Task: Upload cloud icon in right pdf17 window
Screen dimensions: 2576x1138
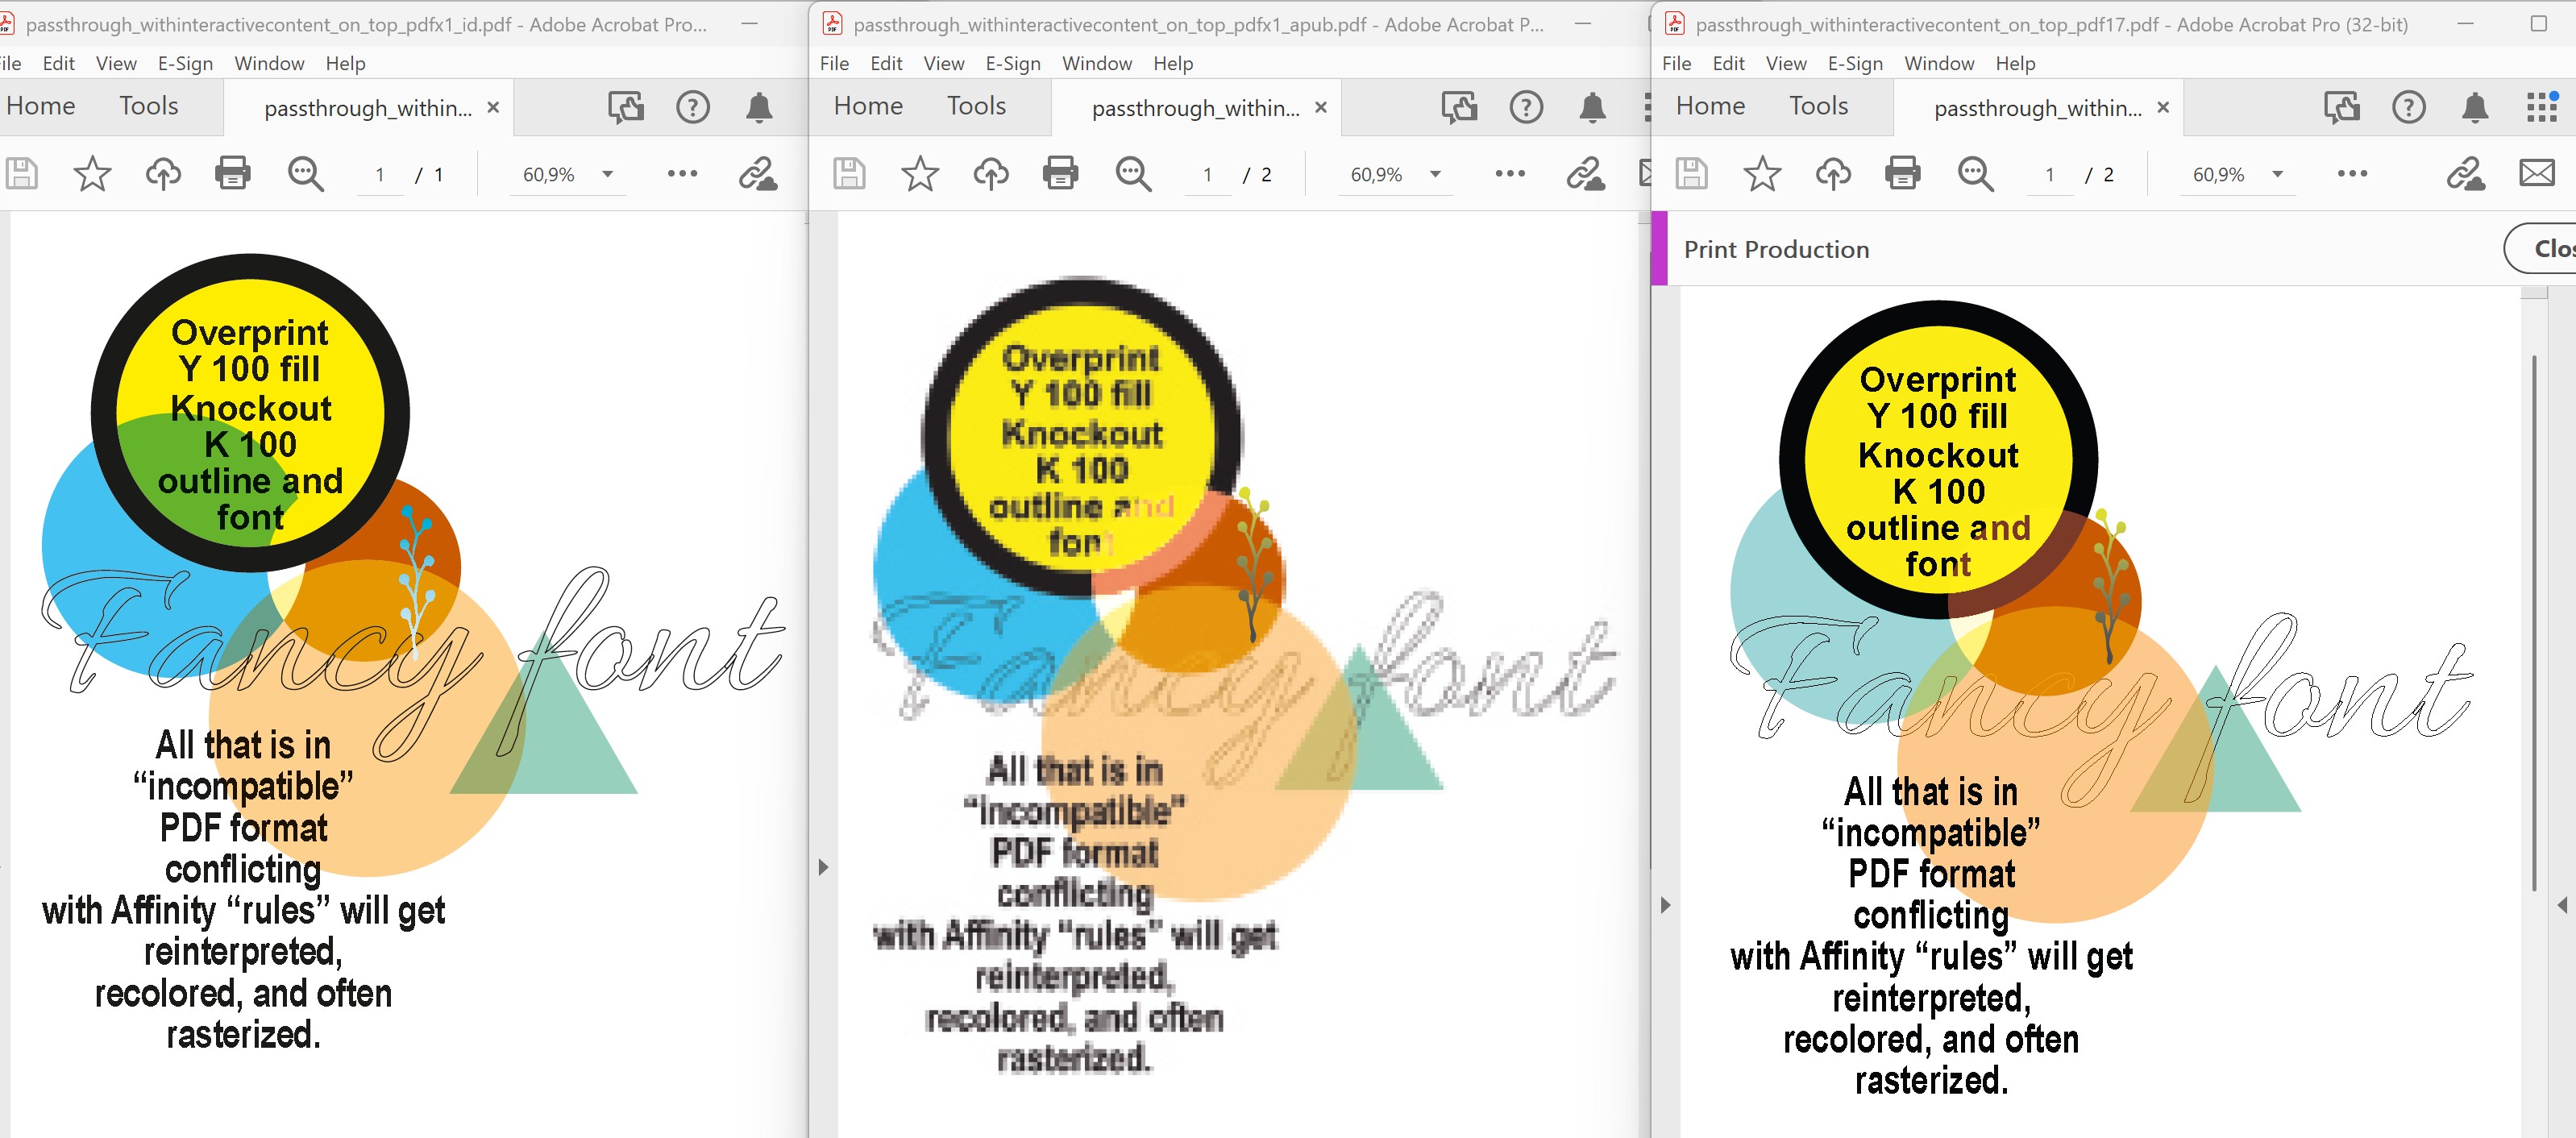Action: click(x=1833, y=174)
